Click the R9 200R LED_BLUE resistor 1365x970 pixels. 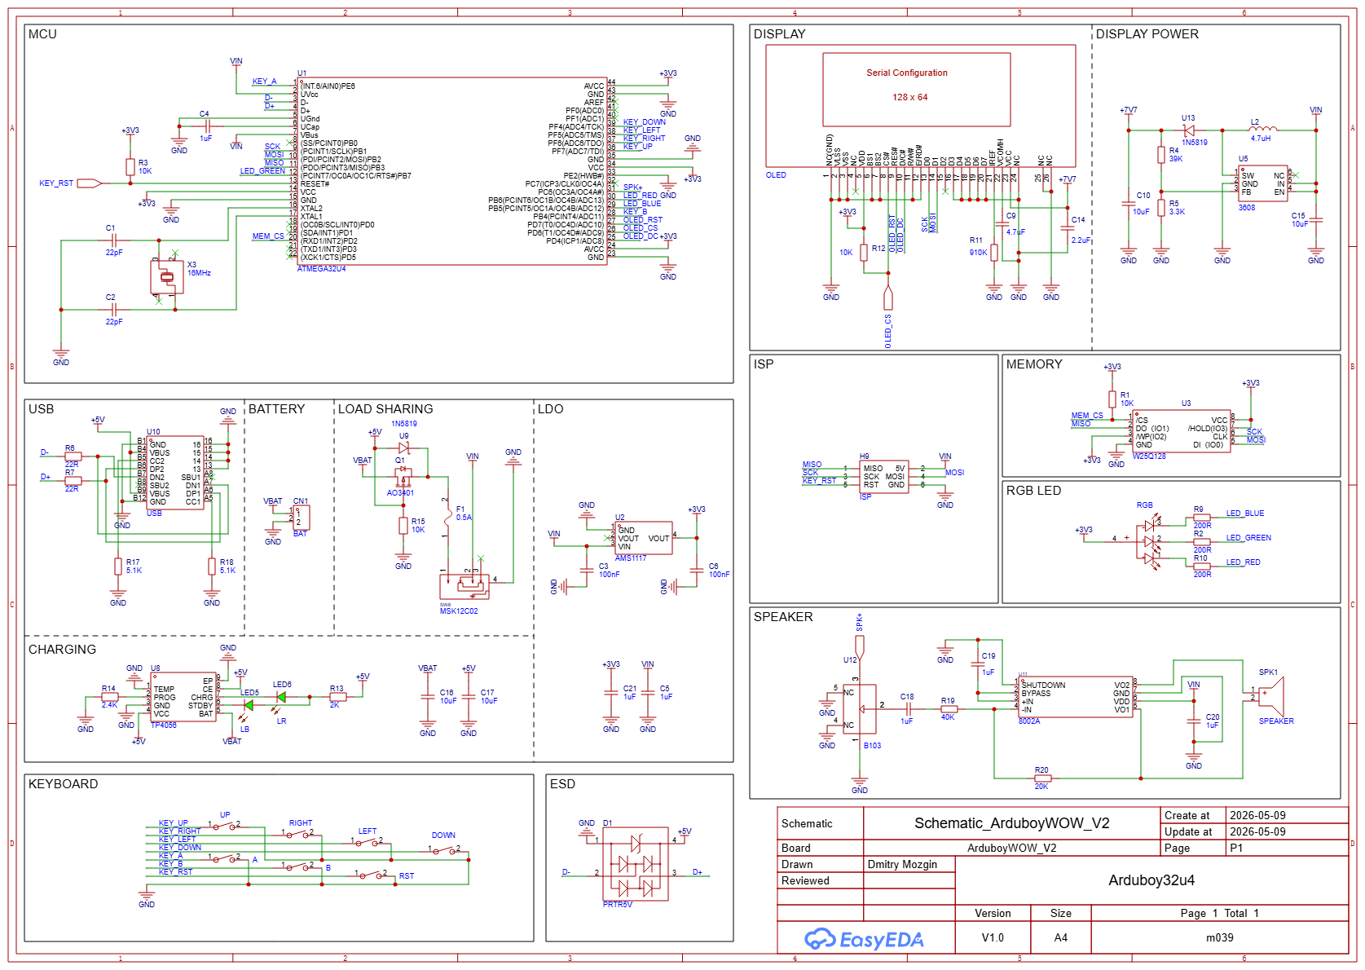pos(1202,518)
